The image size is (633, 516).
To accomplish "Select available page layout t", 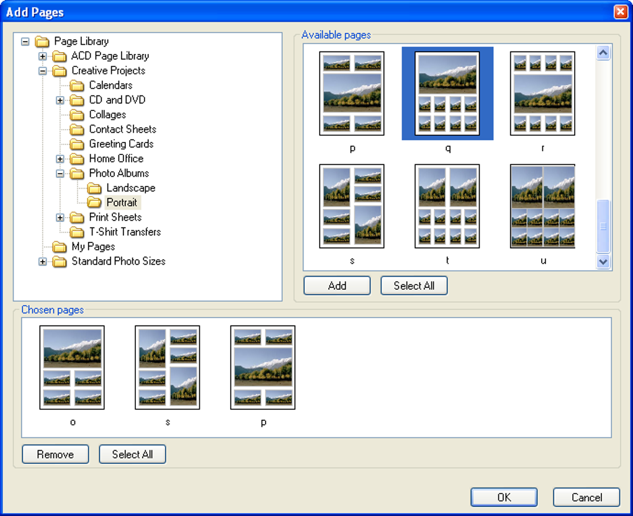I will click(x=447, y=206).
